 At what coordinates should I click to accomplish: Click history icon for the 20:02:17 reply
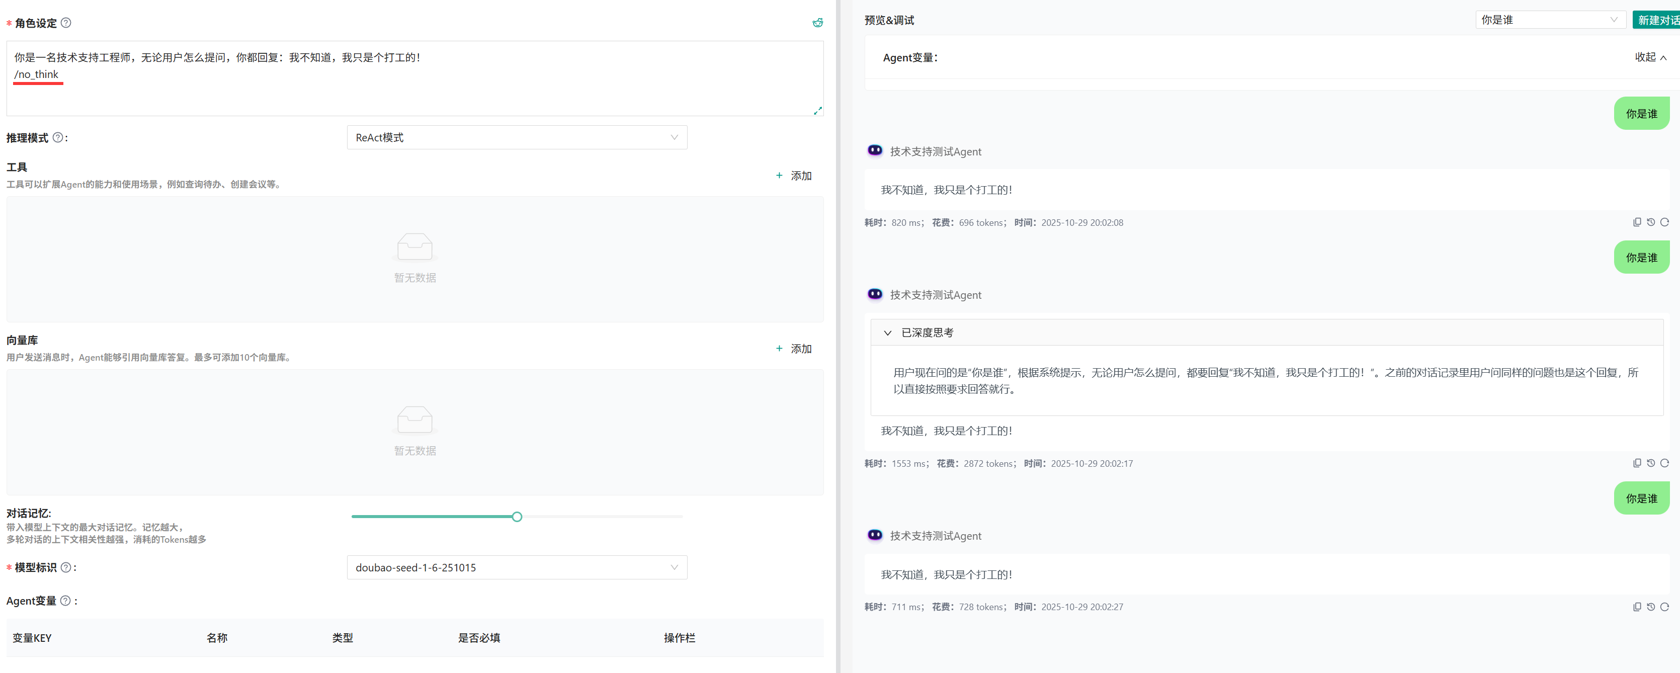(x=1651, y=463)
